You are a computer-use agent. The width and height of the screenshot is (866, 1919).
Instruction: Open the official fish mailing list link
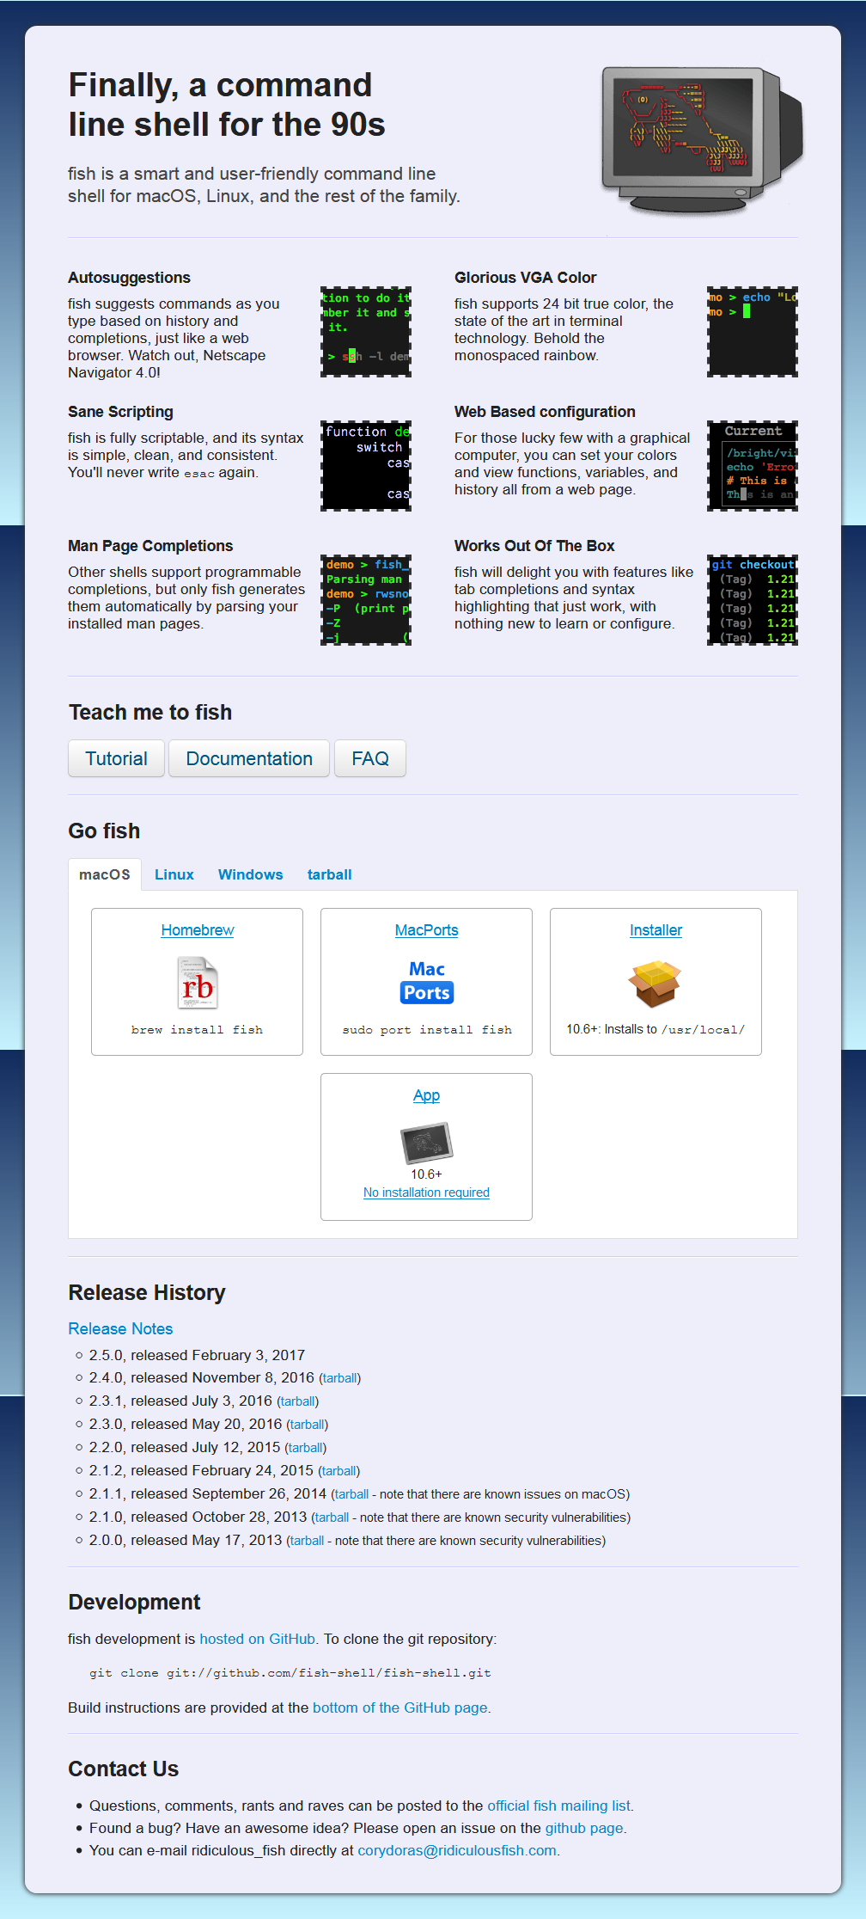(559, 1806)
